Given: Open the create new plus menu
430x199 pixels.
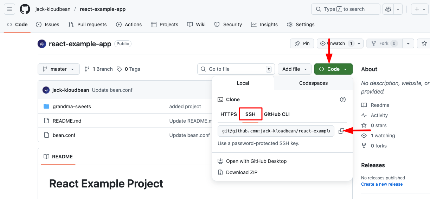Looking at the screenshot, I should pyautogui.click(x=420, y=9).
